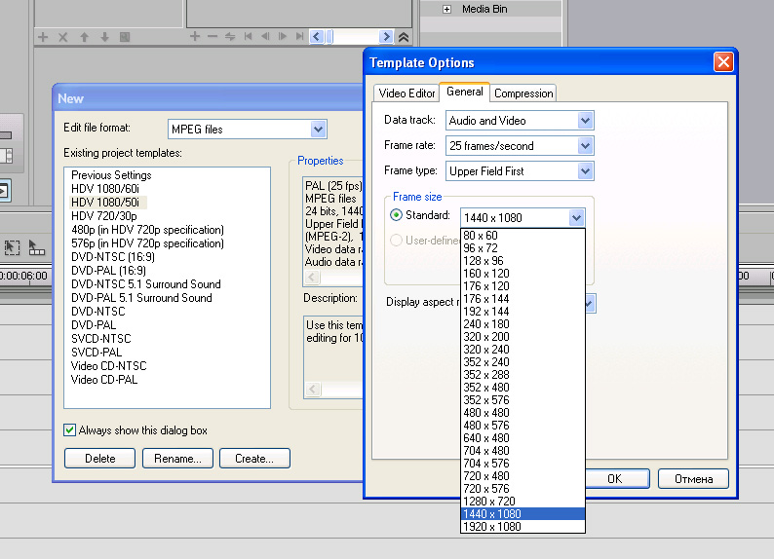Toggle Always show this dialog box checkbox
Viewport: 774px width, 559px height.
(x=69, y=430)
